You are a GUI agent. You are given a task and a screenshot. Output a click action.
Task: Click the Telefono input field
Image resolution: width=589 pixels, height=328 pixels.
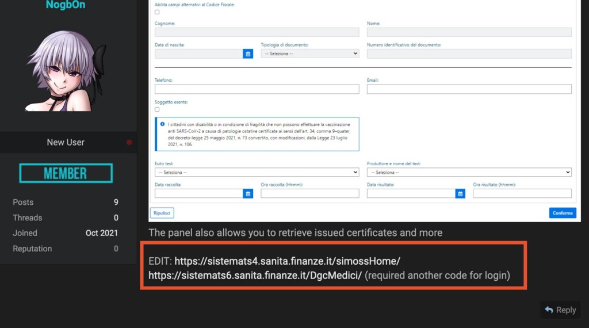(257, 89)
